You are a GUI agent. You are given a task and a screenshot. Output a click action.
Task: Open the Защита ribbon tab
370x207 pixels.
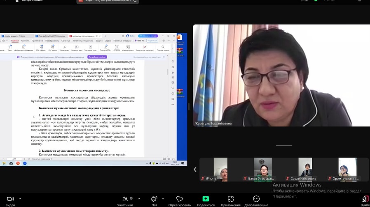pyautogui.click(x=99, y=41)
